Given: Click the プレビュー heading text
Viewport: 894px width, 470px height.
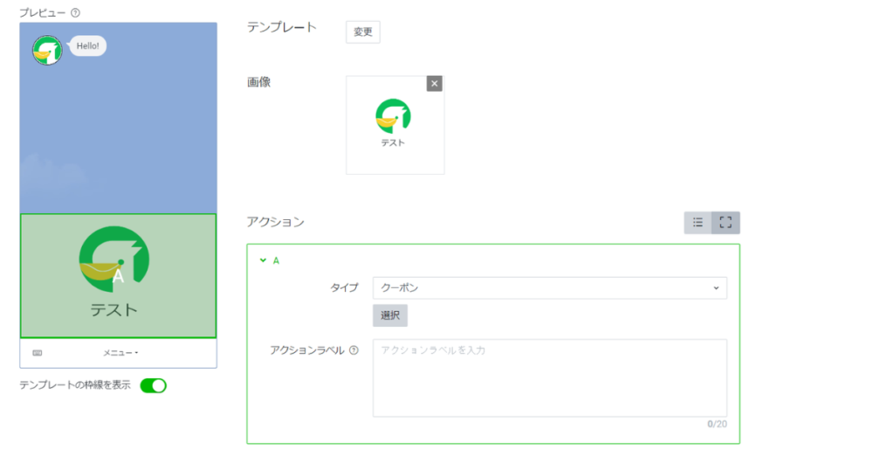Looking at the screenshot, I should coord(43,12).
